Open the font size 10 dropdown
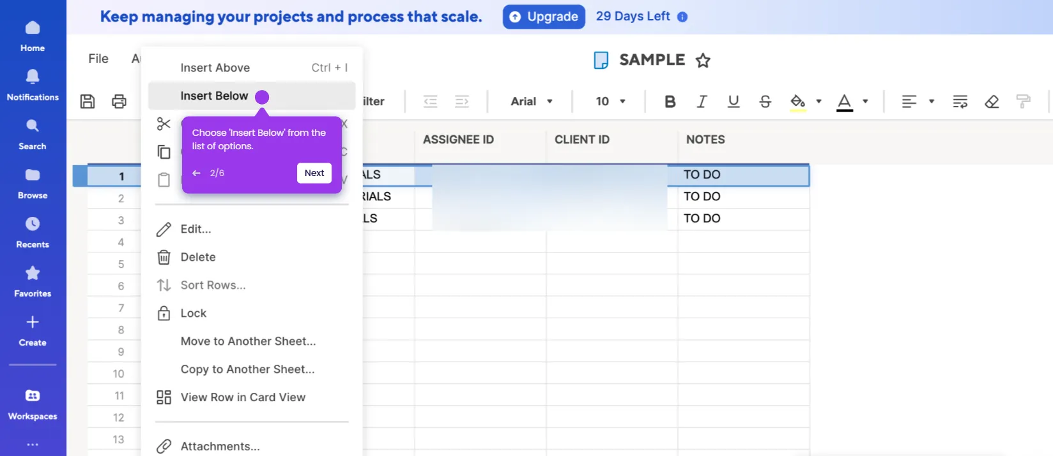The width and height of the screenshot is (1053, 456). (x=610, y=101)
